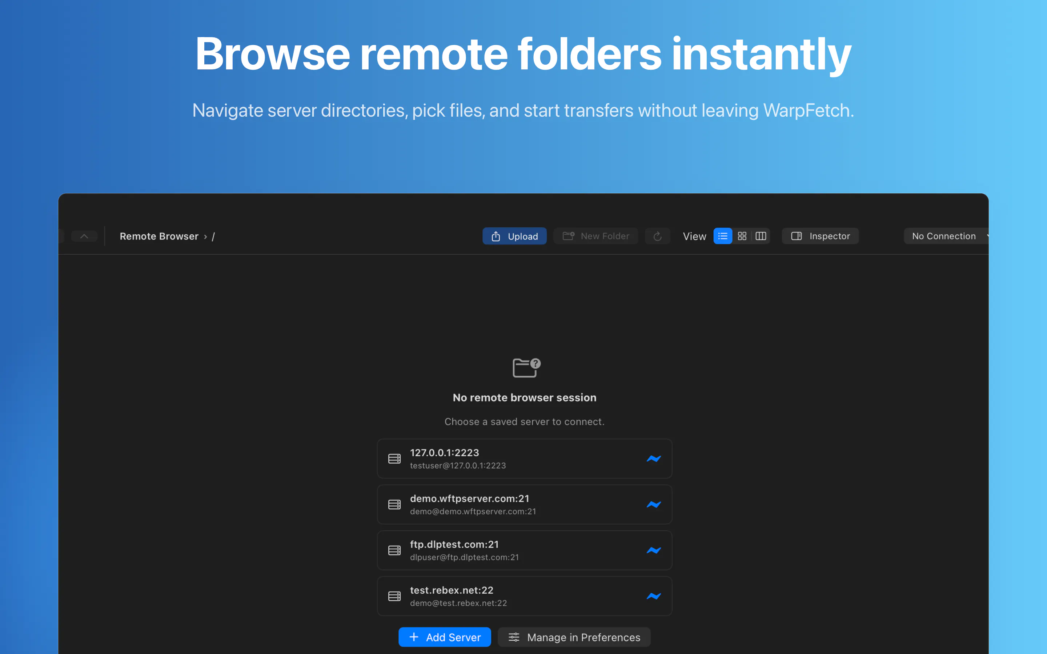
Task: Click the View label
Action: tap(694, 236)
